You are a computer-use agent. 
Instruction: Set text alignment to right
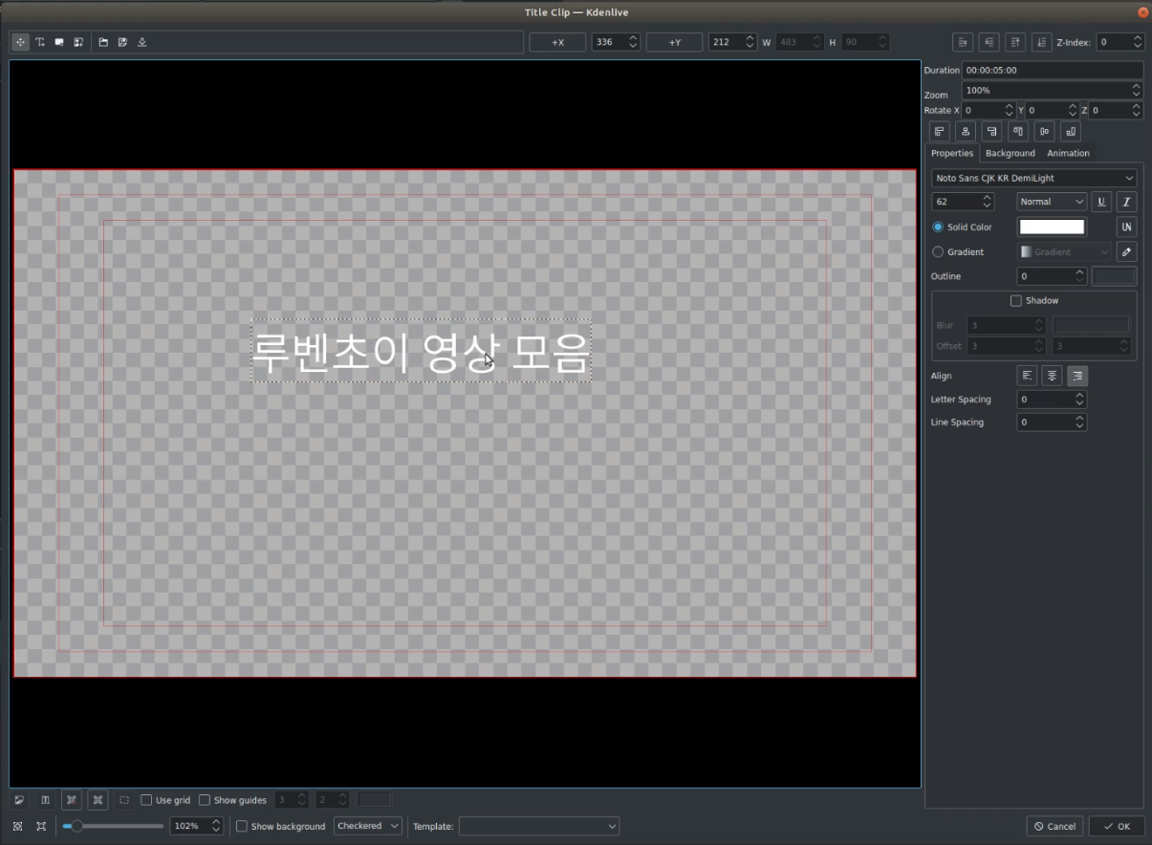(1077, 376)
